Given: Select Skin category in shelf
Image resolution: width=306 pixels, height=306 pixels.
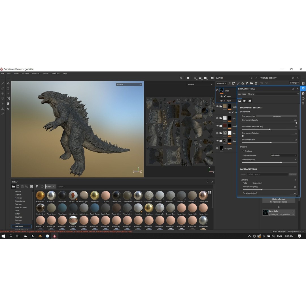Looking at the screenshot, I should (17, 211).
